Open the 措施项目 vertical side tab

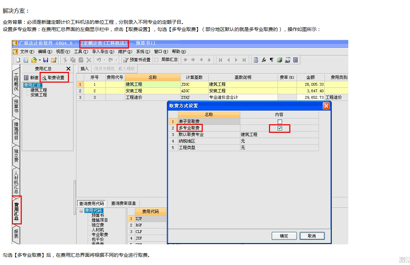click(x=16, y=131)
